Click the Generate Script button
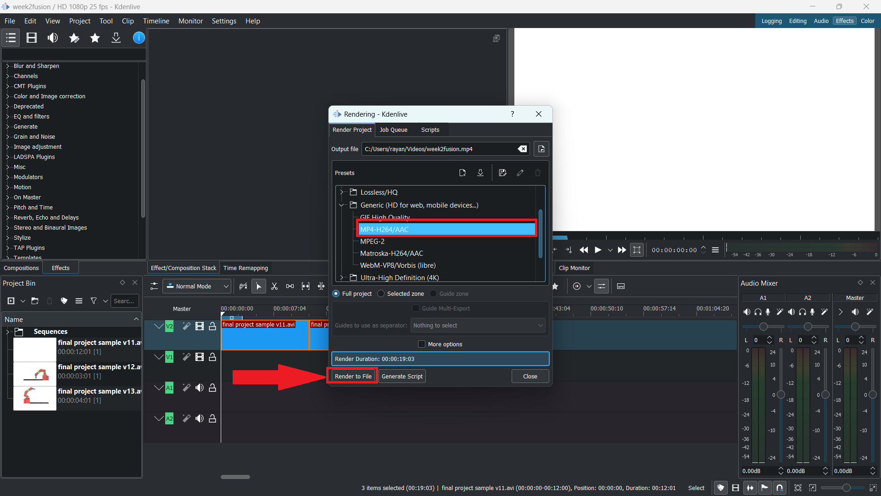Viewport: 881px width, 496px height. click(x=402, y=376)
